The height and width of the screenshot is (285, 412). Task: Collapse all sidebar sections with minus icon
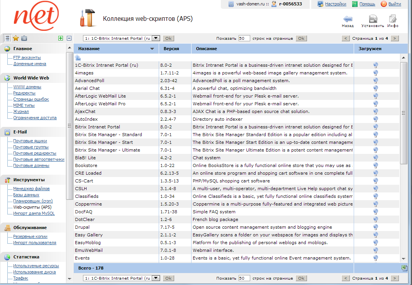coord(69,38)
